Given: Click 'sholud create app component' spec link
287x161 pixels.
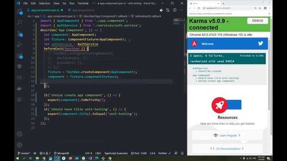Looking at the screenshot, I should click(x=216, y=81).
